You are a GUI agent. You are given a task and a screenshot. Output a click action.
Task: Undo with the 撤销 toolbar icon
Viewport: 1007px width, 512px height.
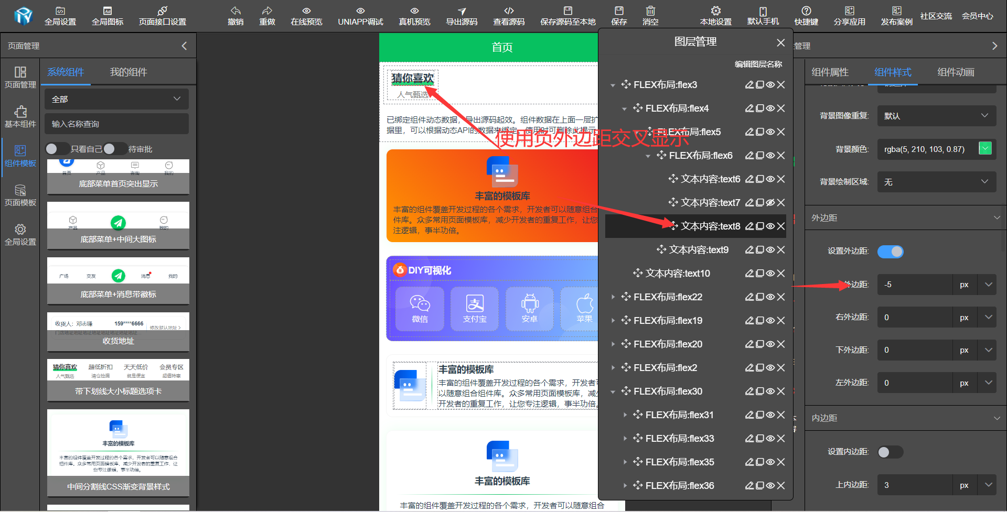coord(235,16)
